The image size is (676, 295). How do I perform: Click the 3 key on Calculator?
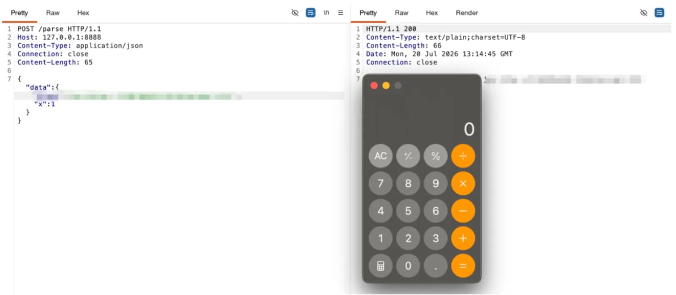coord(436,238)
